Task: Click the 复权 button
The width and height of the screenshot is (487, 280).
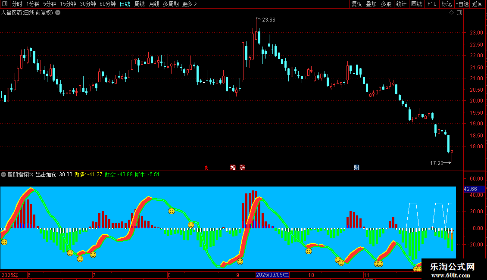Action: pos(356,4)
